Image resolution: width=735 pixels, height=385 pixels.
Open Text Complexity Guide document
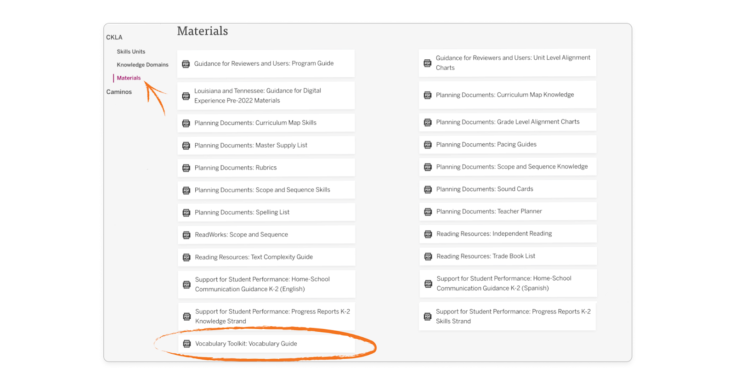254,257
